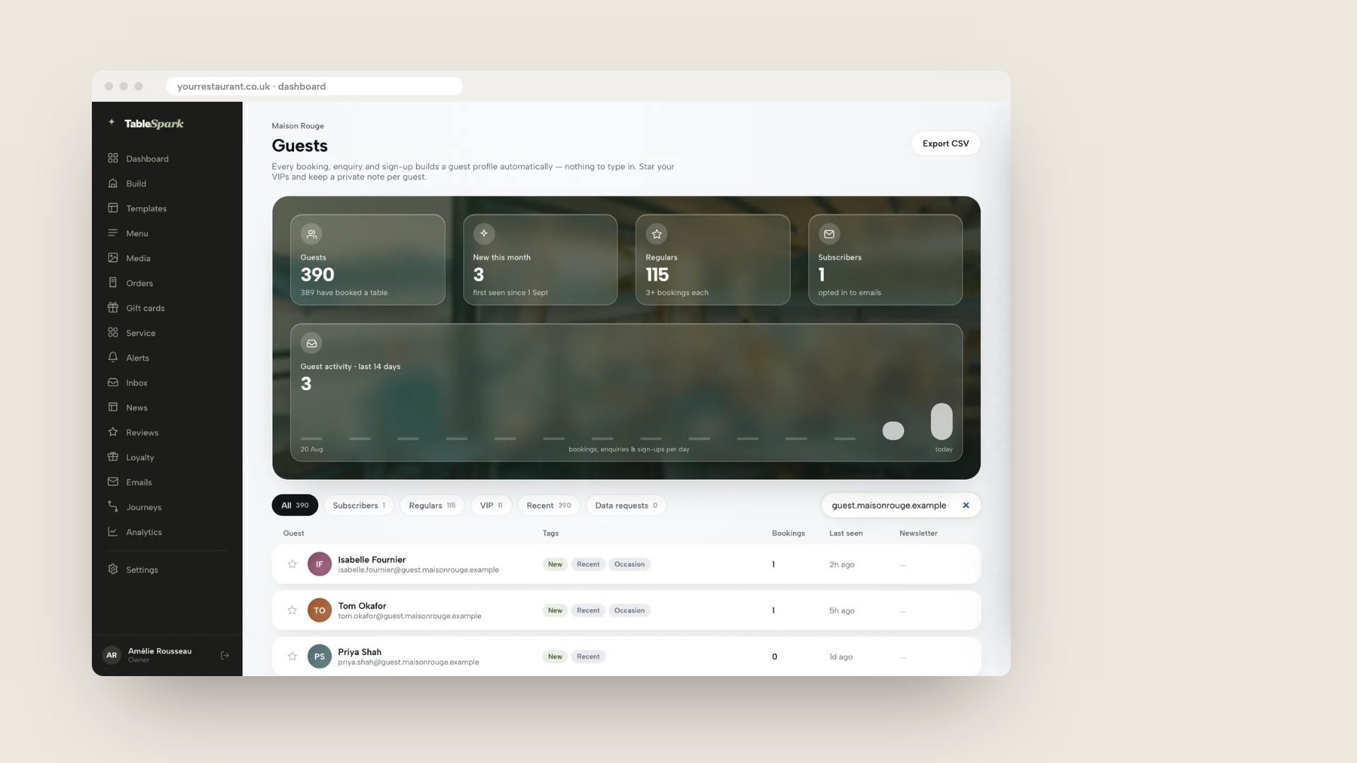This screenshot has height=763, width=1357.
Task: Click the Alerts bell icon
Action: 112,357
